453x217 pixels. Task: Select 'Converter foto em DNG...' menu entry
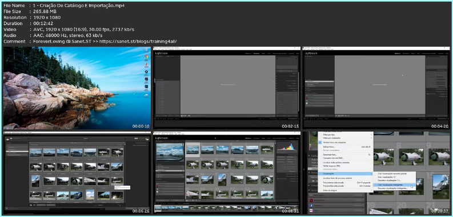334,158
